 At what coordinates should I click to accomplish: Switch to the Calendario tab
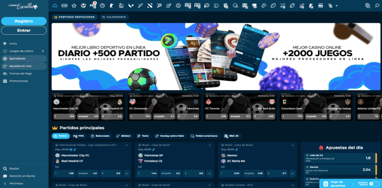[114, 17]
